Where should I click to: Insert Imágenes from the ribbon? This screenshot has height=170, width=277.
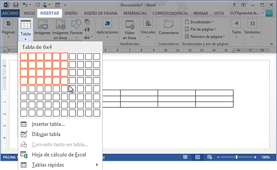click(x=42, y=28)
